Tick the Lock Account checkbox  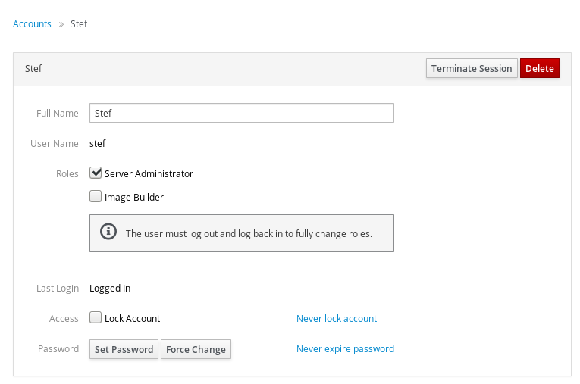pyautogui.click(x=96, y=318)
